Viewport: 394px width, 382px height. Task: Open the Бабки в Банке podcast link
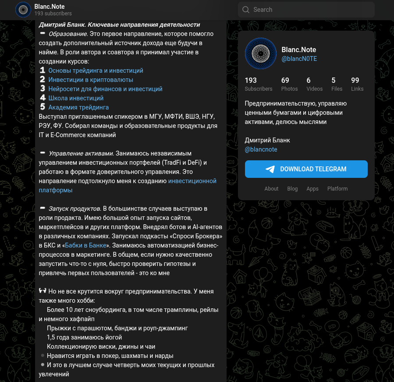(x=85, y=245)
